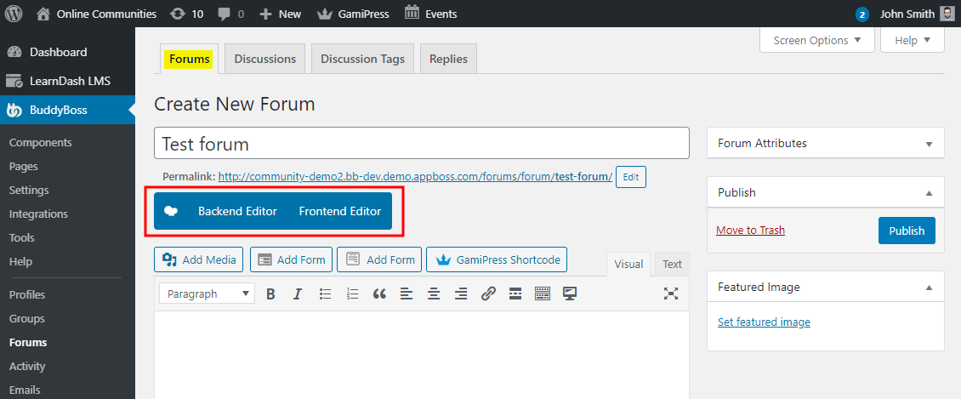Click the Publish button

(x=907, y=231)
